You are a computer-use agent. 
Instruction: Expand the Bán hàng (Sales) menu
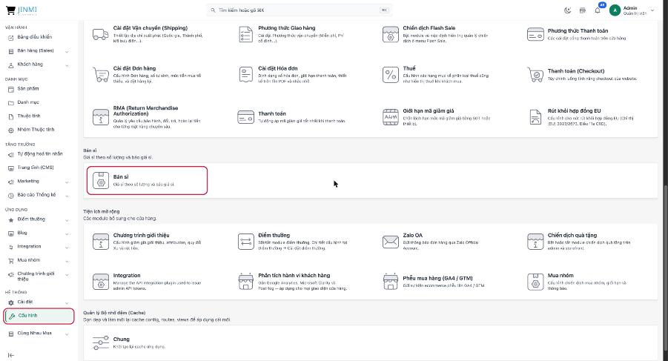click(x=67, y=51)
